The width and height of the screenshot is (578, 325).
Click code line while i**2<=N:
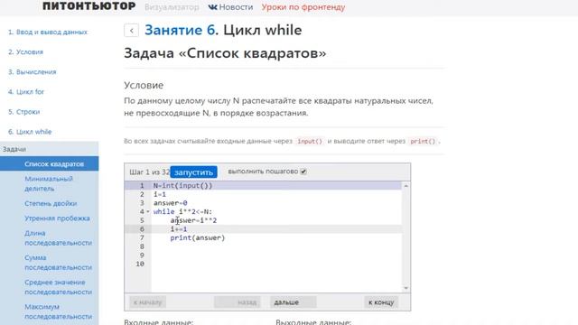click(x=182, y=211)
